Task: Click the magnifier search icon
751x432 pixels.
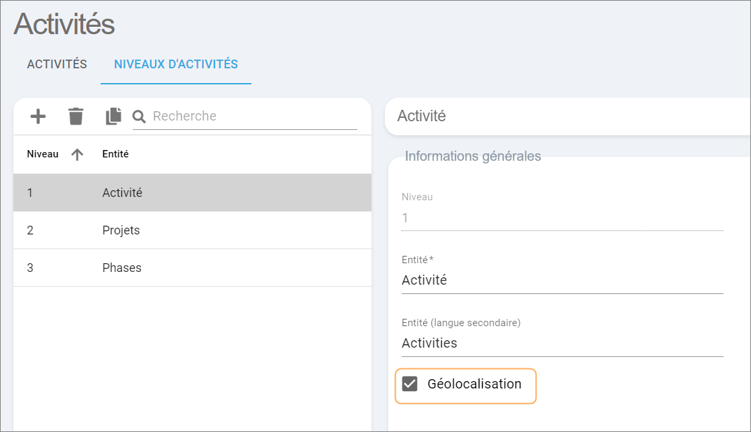Action: click(x=139, y=117)
